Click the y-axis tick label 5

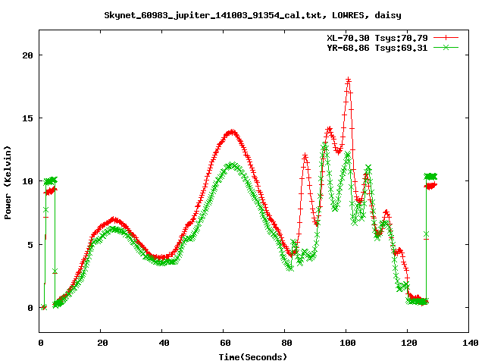[30, 244]
